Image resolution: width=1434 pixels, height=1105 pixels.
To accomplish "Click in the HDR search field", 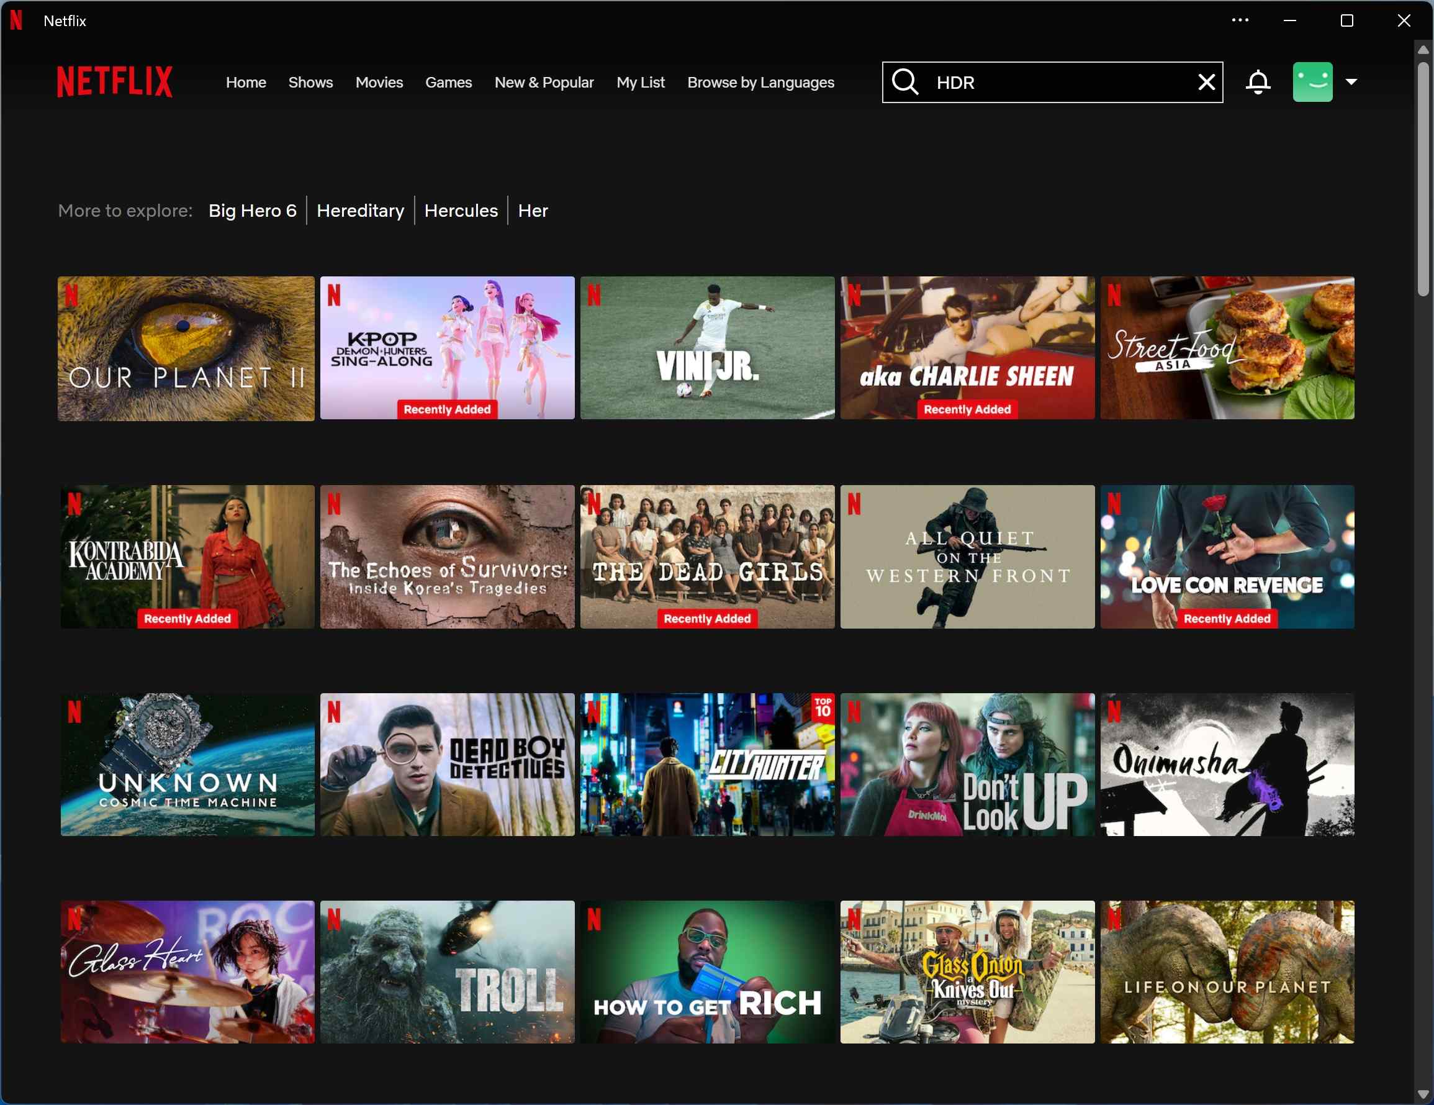I will pos(1052,82).
